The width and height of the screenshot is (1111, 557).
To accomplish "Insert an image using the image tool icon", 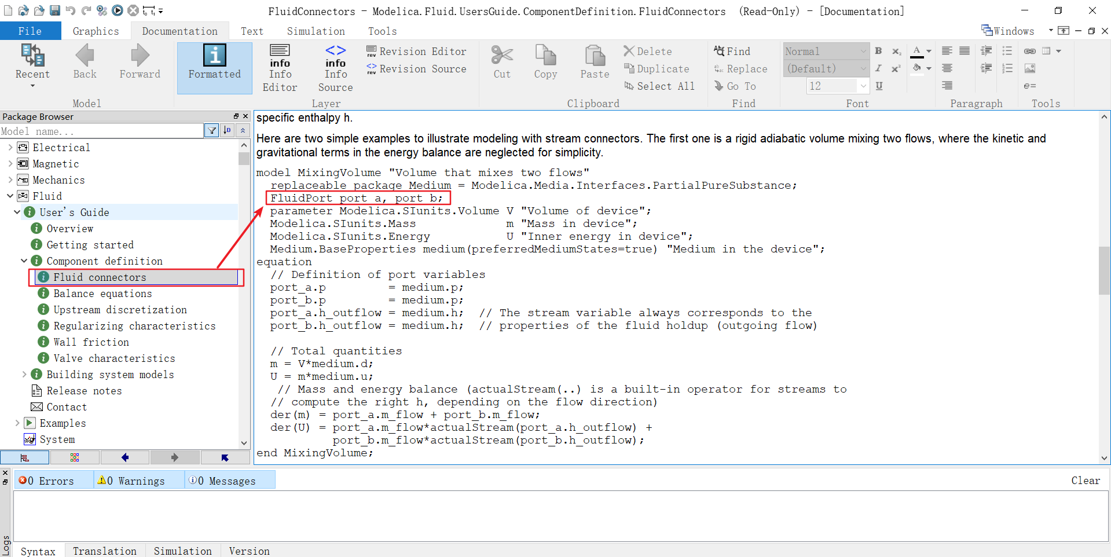I will point(1029,68).
